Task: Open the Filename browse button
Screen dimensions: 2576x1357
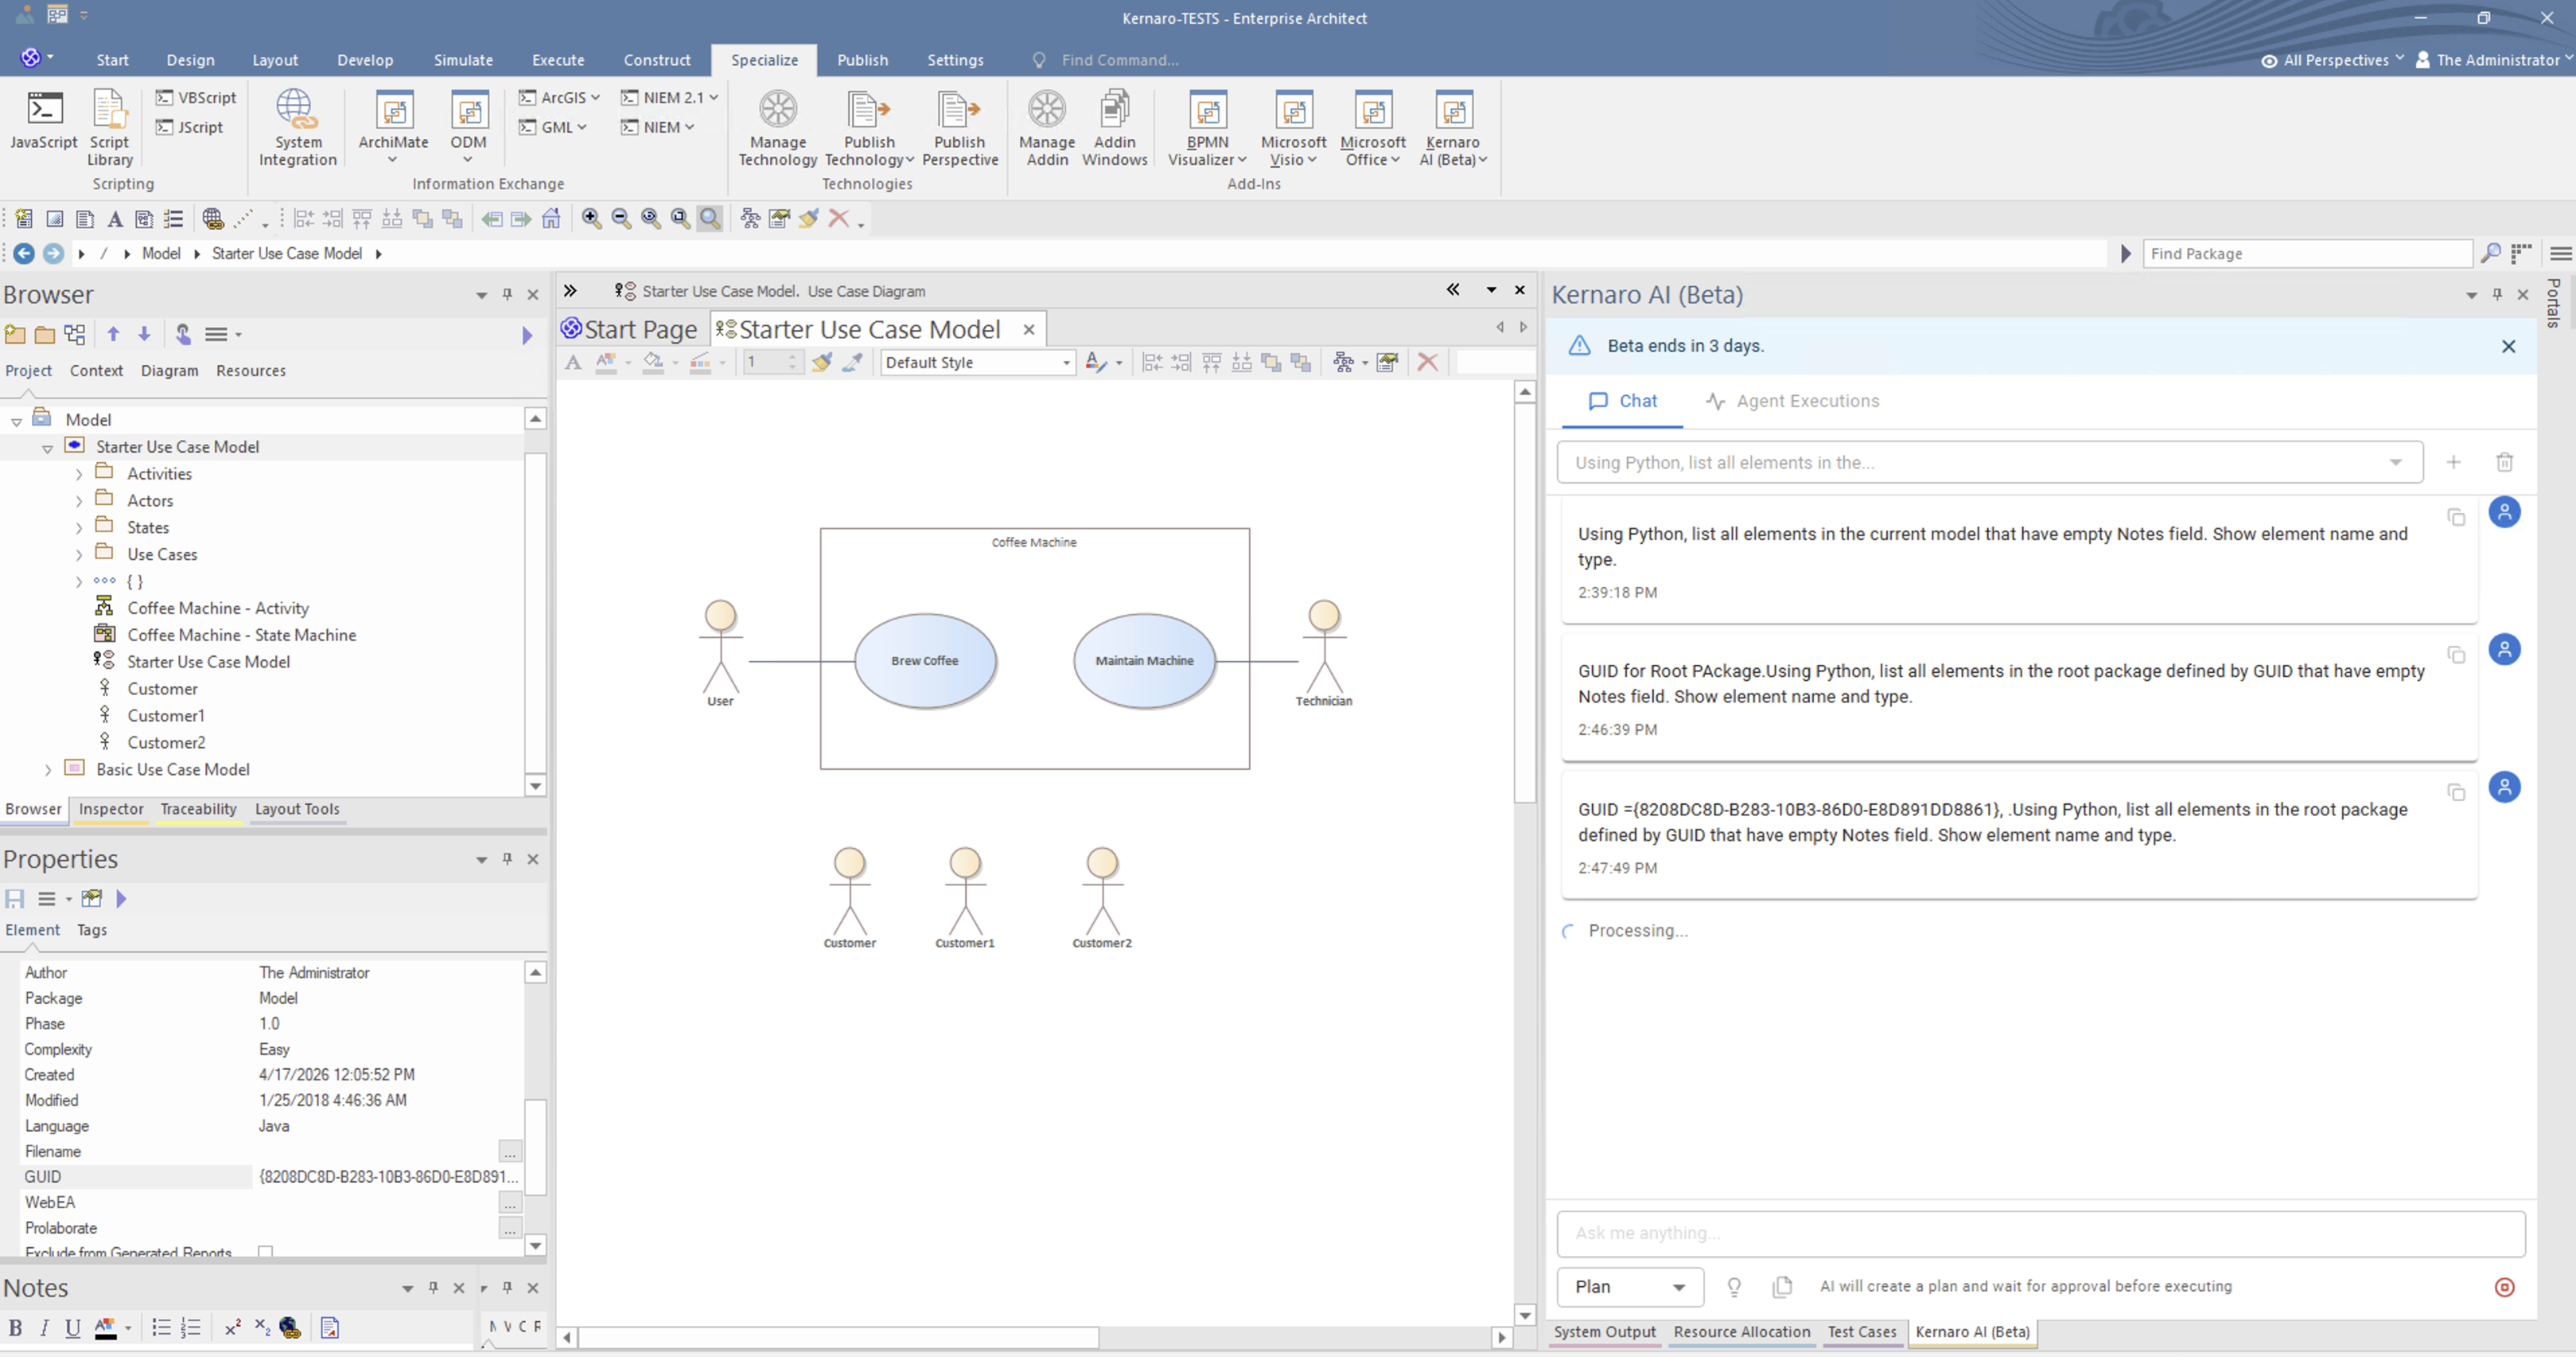Action: tap(510, 1152)
